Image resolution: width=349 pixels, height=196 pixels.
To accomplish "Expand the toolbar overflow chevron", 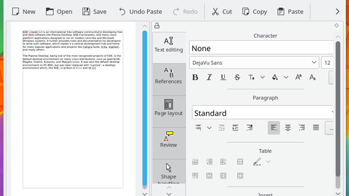I will (338, 11).
